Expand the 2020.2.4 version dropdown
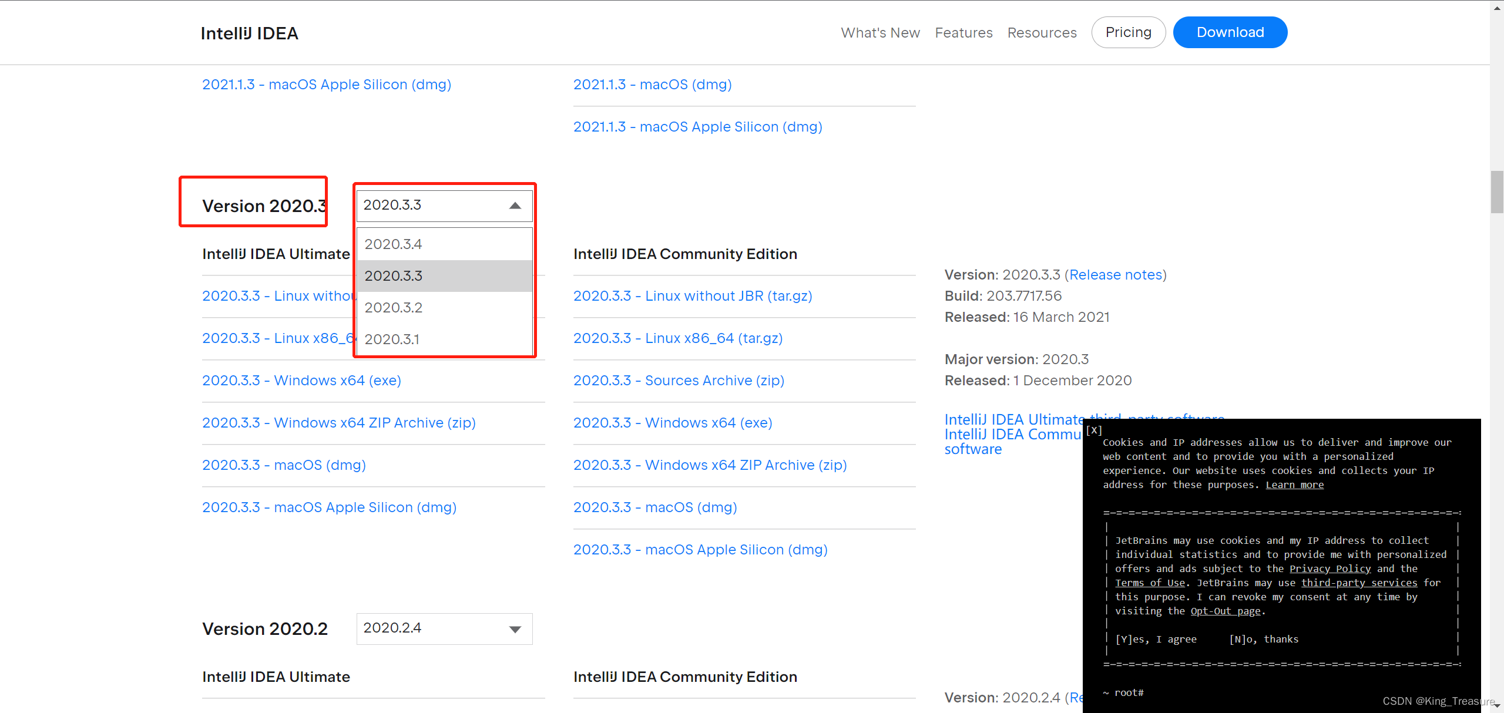 [x=445, y=628]
